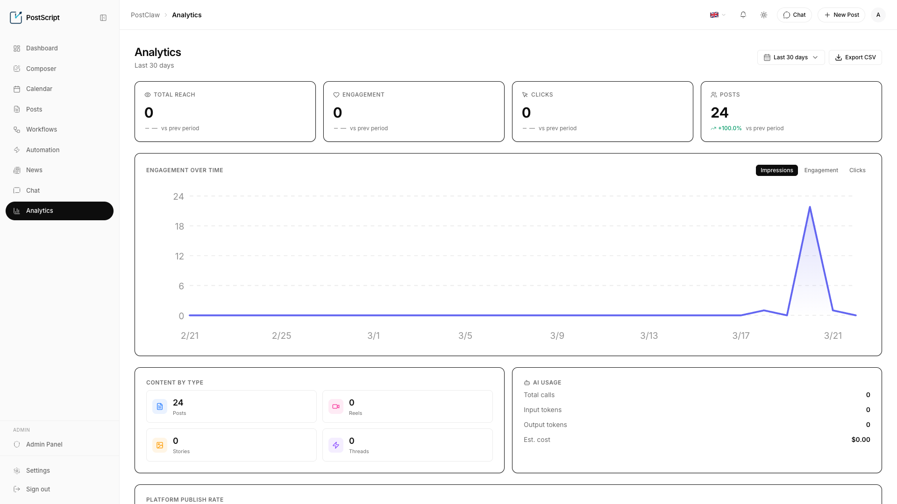Open notifications with the bell icon
This screenshot has height=504, width=897.
(x=743, y=15)
